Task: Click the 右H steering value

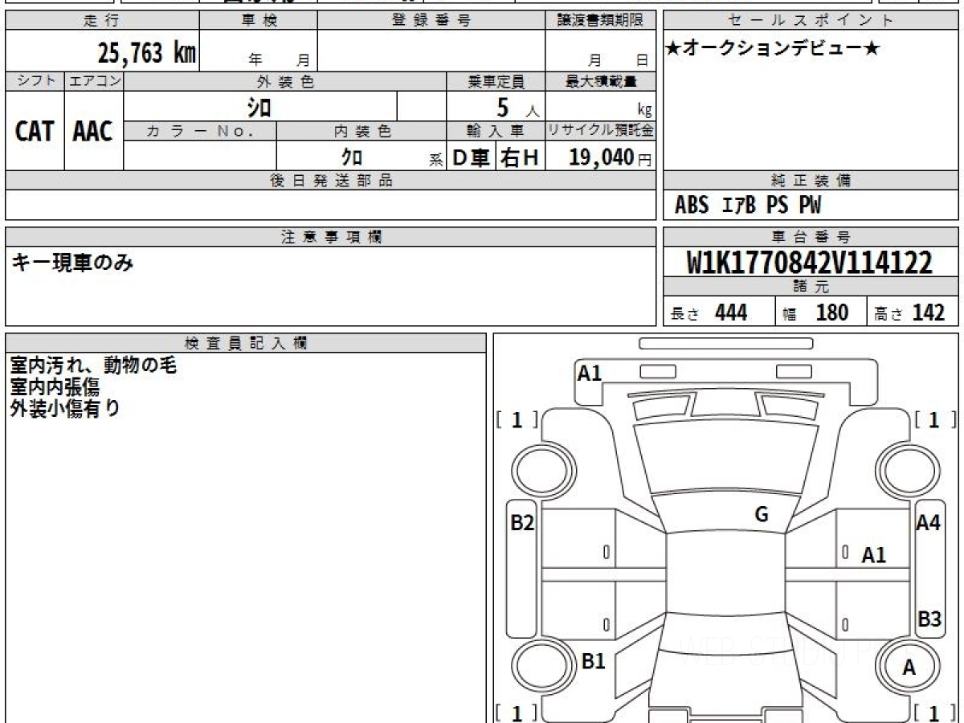Action: click(520, 157)
